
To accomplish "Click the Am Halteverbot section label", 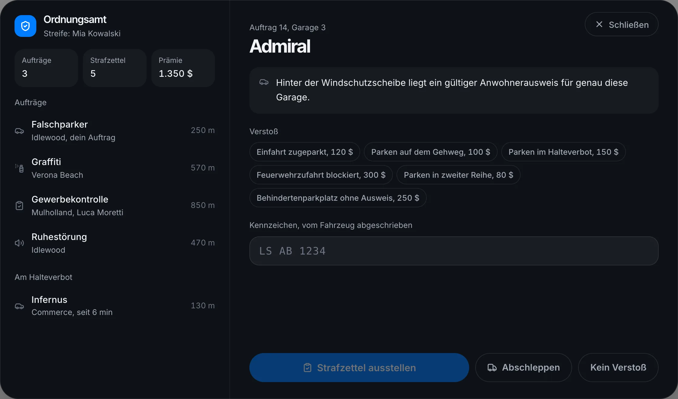I will pos(44,277).
